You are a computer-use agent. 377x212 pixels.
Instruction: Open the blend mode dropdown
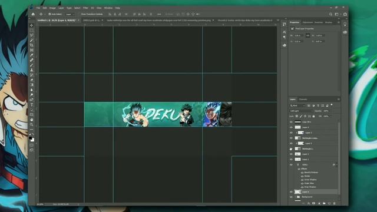click(x=301, y=111)
